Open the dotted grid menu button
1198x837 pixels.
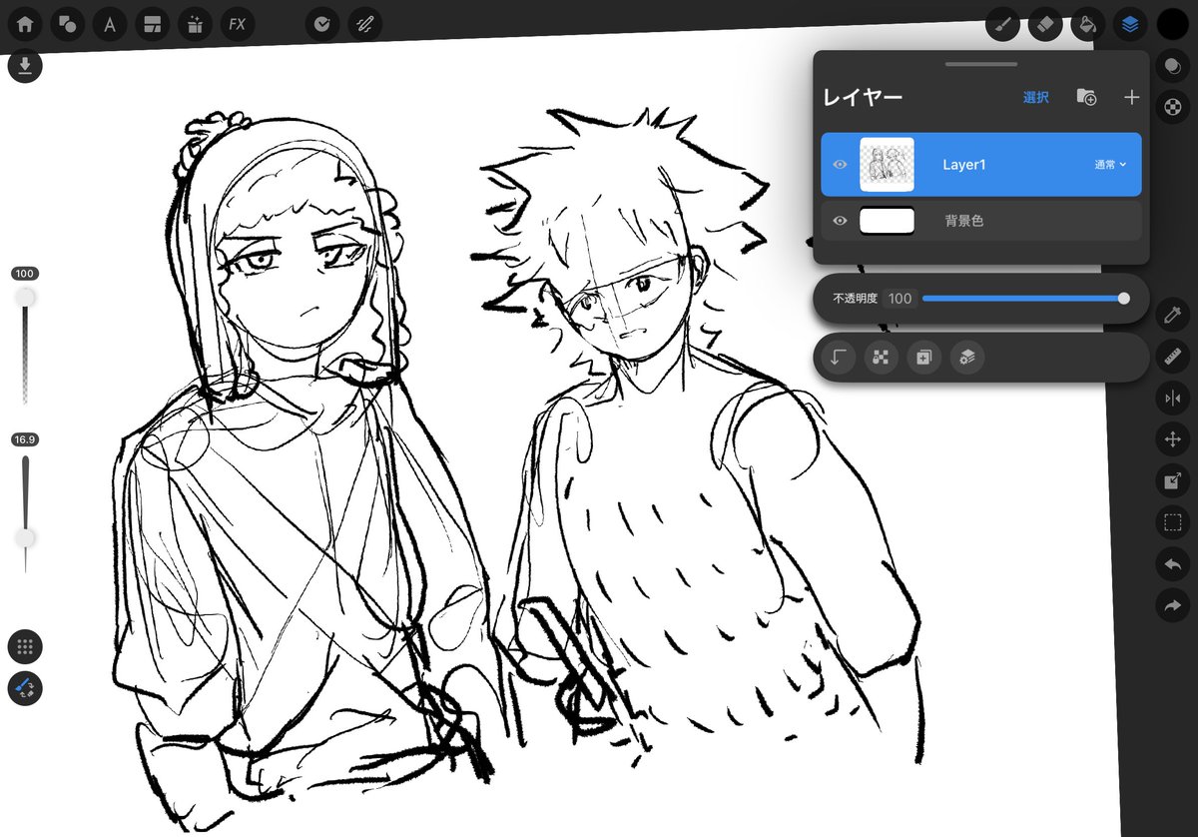point(25,646)
